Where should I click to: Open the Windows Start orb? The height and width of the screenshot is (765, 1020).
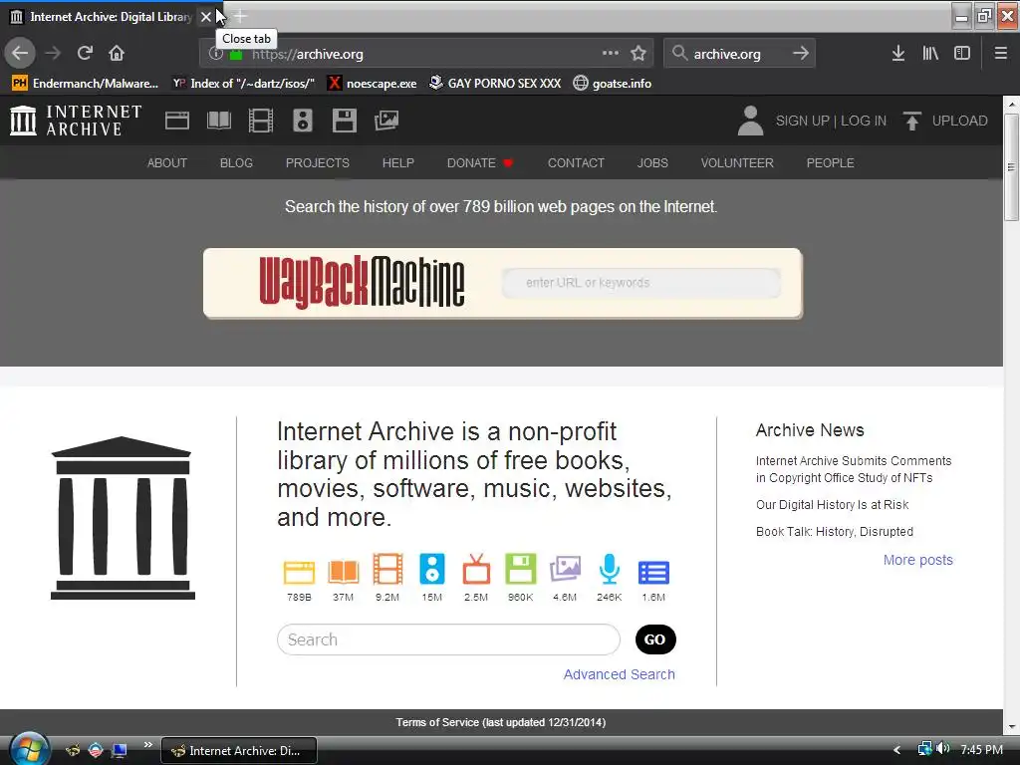[x=29, y=749]
